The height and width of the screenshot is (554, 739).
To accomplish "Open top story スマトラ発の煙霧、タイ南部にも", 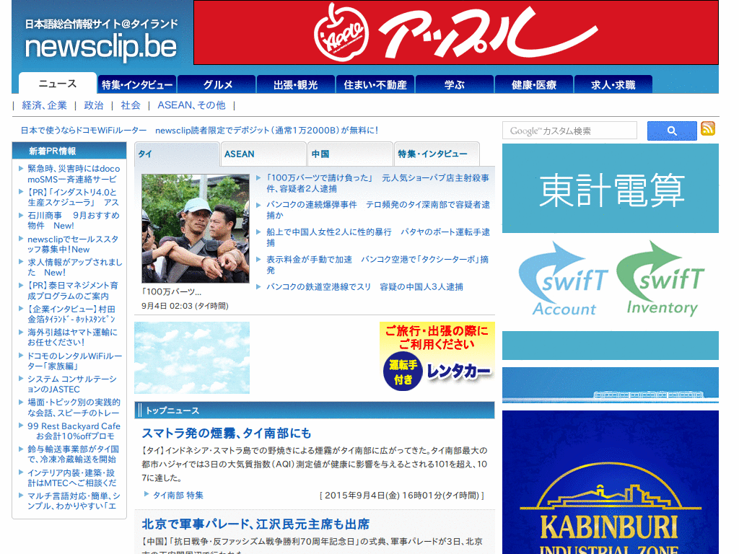I will tap(226, 433).
